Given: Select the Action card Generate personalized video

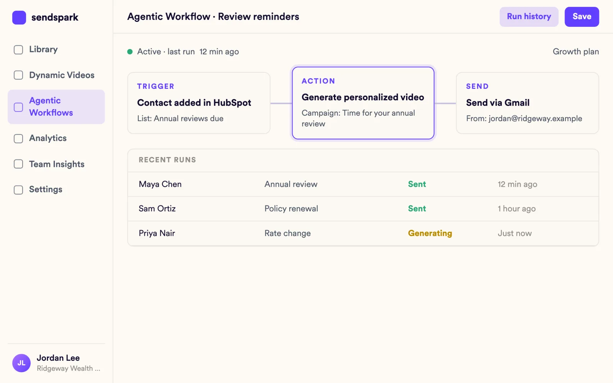Looking at the screenshot, I should [x=363, y=103].
